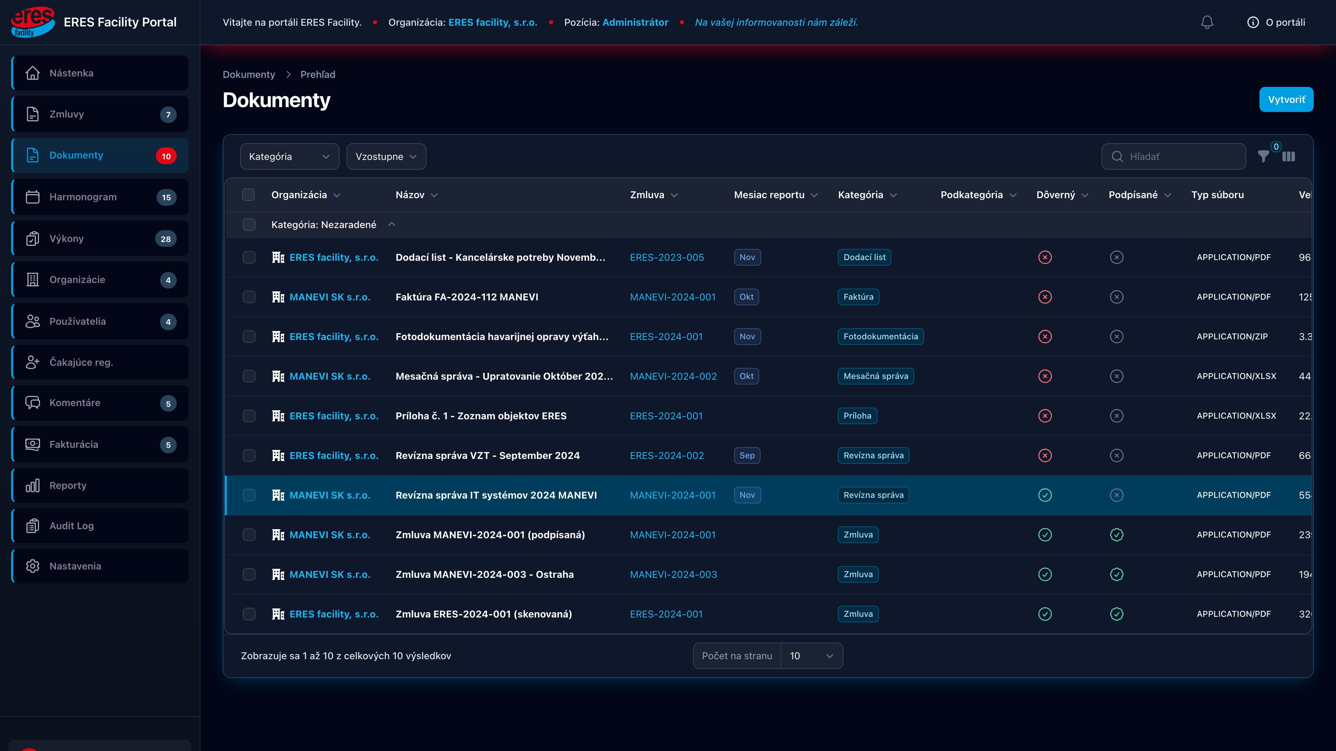Click the ERES facility logo

tap(33, 22)
